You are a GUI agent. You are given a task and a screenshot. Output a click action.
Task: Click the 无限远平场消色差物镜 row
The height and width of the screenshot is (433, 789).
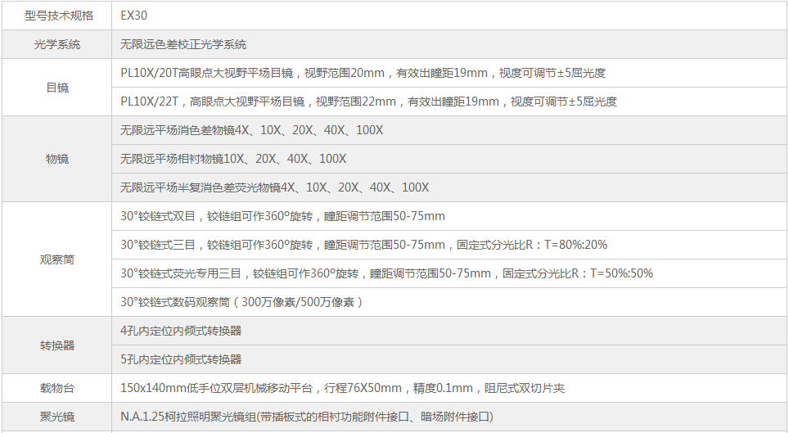coord(251,130)
